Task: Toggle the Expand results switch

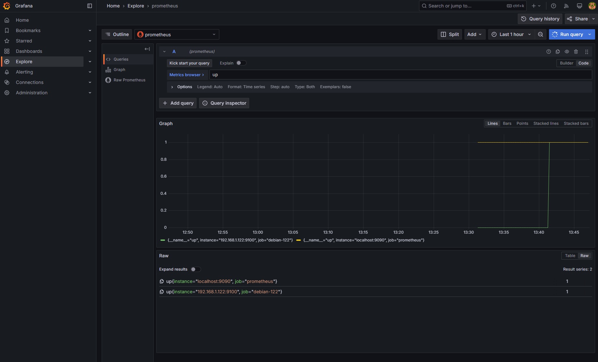Action: 196,269
